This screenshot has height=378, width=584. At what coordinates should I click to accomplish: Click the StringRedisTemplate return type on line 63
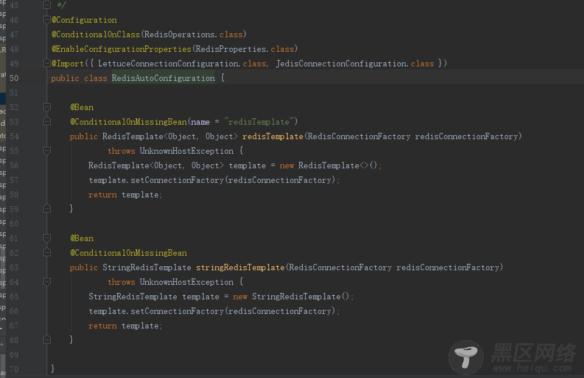(147, 267)
